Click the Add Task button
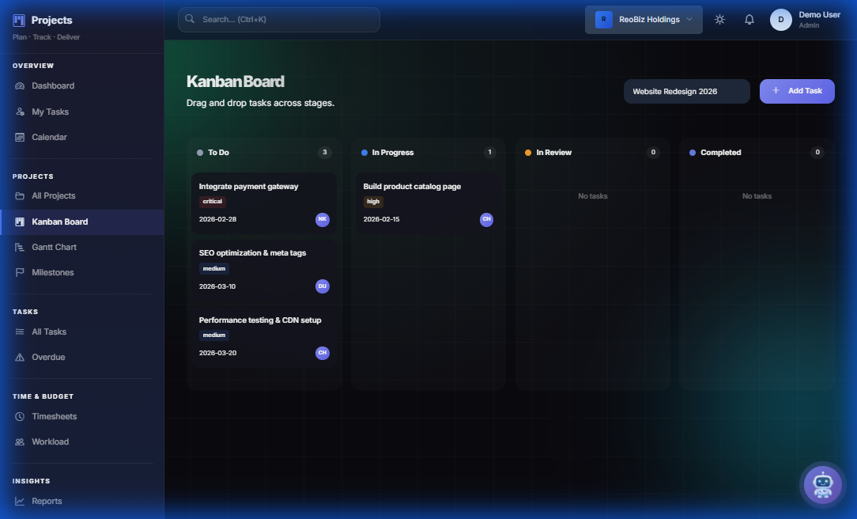 click(x=797, y=91)
